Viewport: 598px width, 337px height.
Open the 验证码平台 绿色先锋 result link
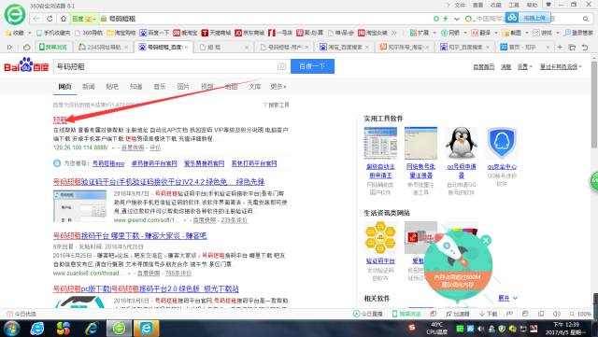pyautogui.click(x=159, y=182)
